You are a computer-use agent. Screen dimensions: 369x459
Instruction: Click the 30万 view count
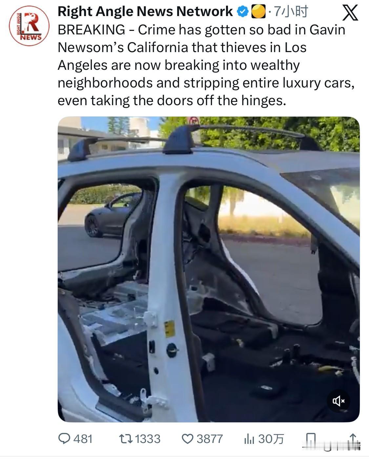coord(271,439)
